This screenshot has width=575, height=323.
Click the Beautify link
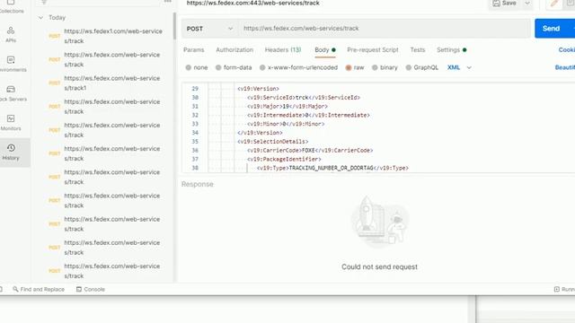click(565, 67)
